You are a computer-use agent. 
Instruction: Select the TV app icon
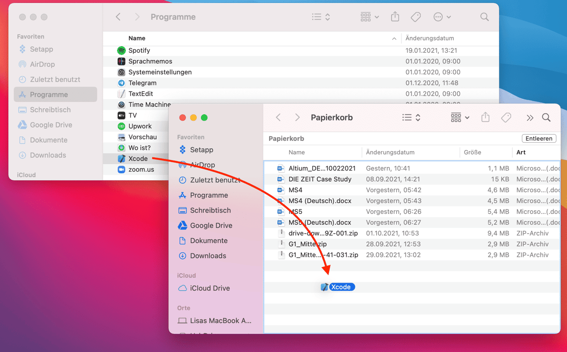[121, 115]
